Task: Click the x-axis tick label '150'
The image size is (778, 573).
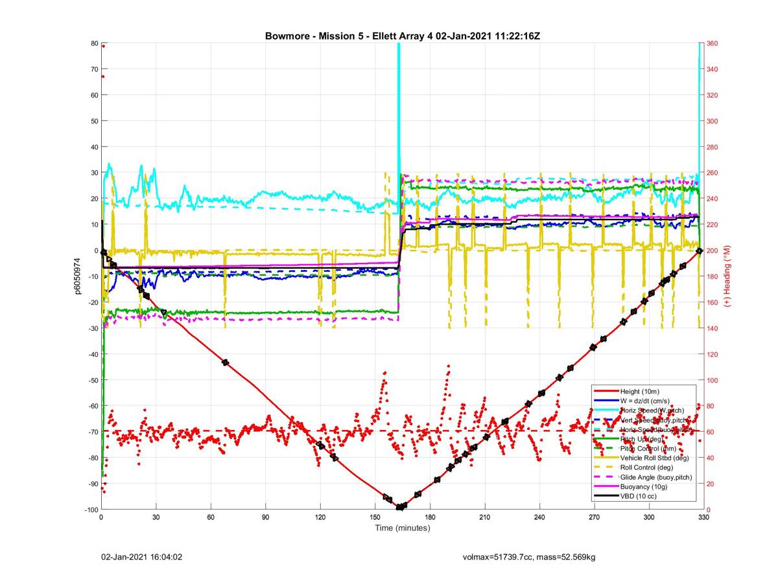Action: (x=375, y=517)
